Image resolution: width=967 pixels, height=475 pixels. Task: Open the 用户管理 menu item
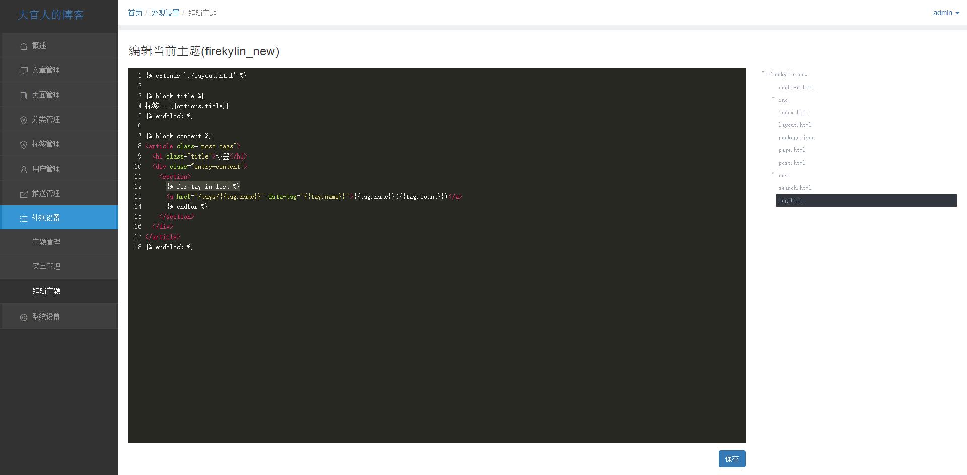(x=59, y=169)
